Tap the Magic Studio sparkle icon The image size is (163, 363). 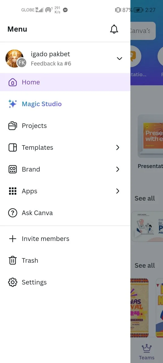point(12,104)
